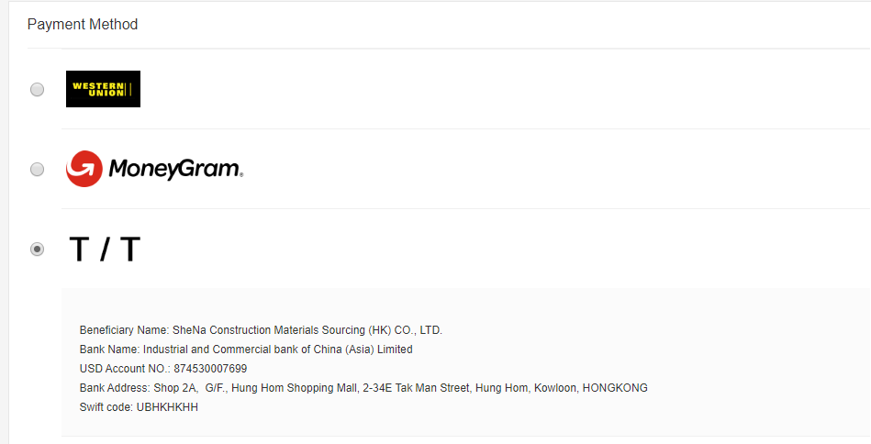Click the Bank Address label
The width and height of the screenshot is (871, 444).
coord(117,388)
